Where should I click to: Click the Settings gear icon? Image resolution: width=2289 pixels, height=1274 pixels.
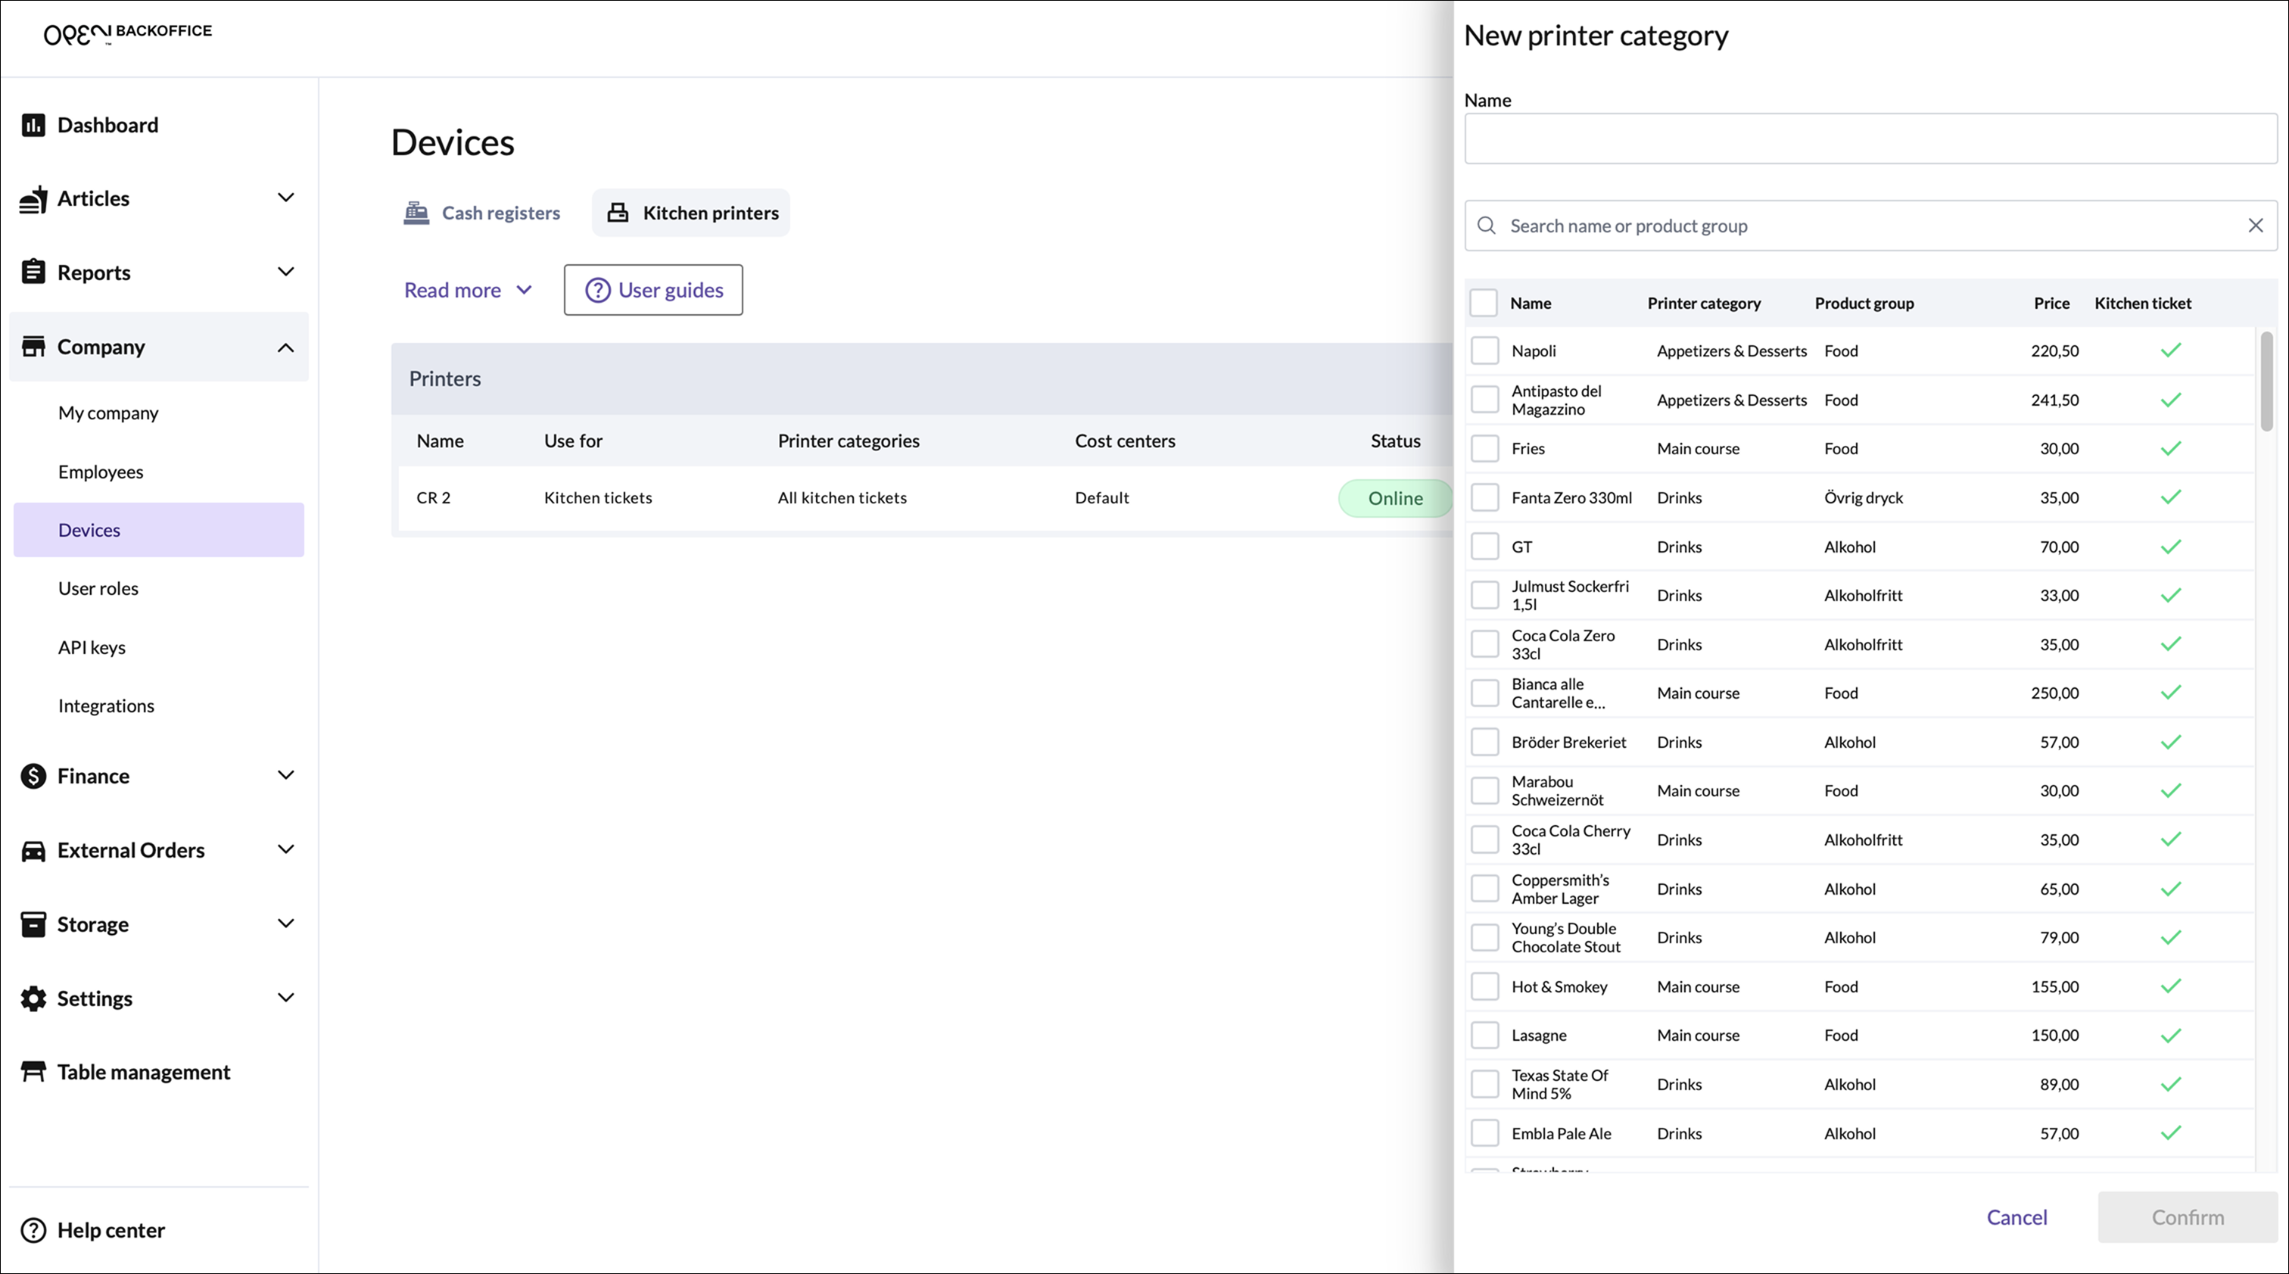point(33,998)
